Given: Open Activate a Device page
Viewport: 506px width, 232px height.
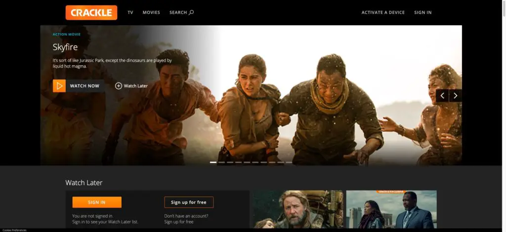Looking at the screenshot, I should pos(383,12).
